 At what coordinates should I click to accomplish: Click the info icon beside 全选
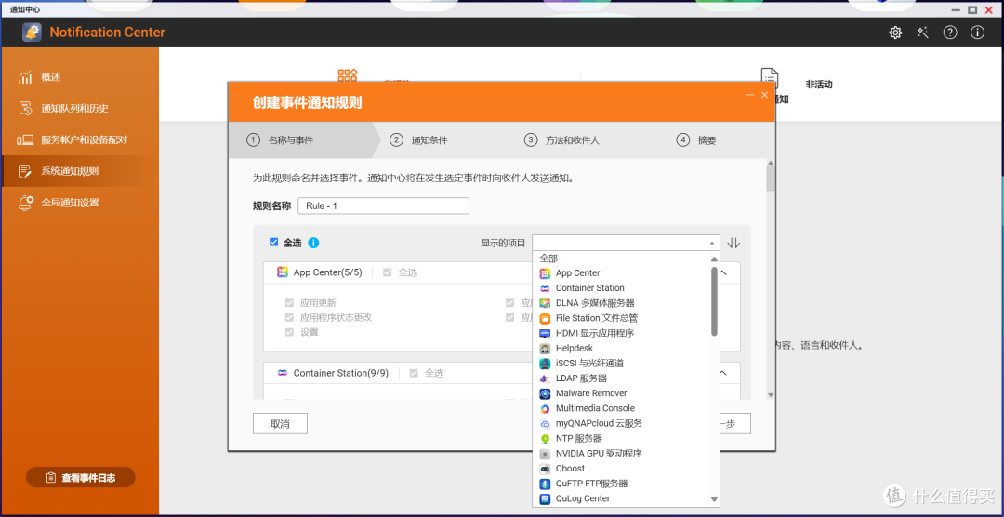point(314,243)
